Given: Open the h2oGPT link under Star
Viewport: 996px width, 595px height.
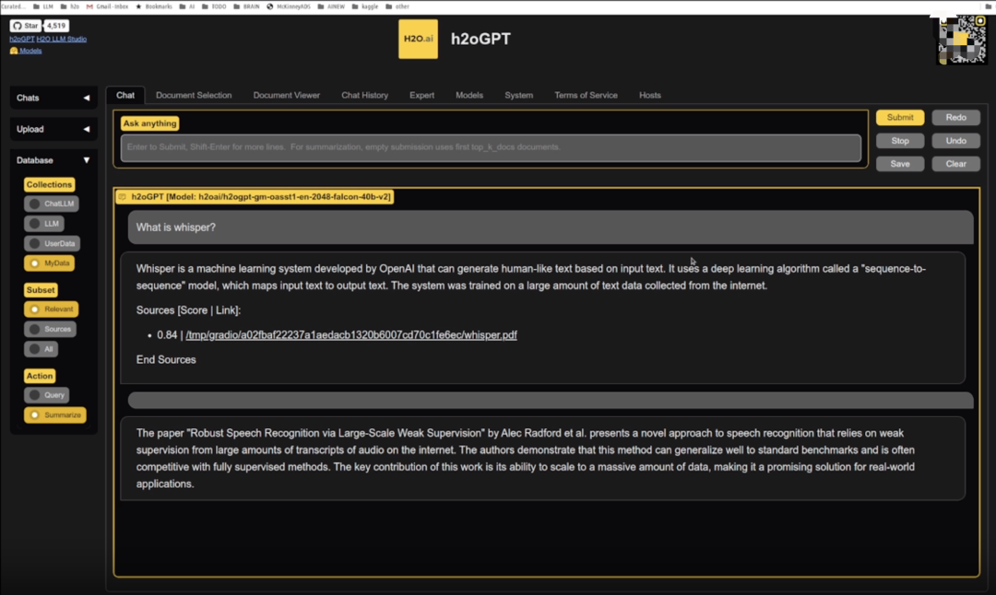Looking at the screenshot, I should point(21,40).
